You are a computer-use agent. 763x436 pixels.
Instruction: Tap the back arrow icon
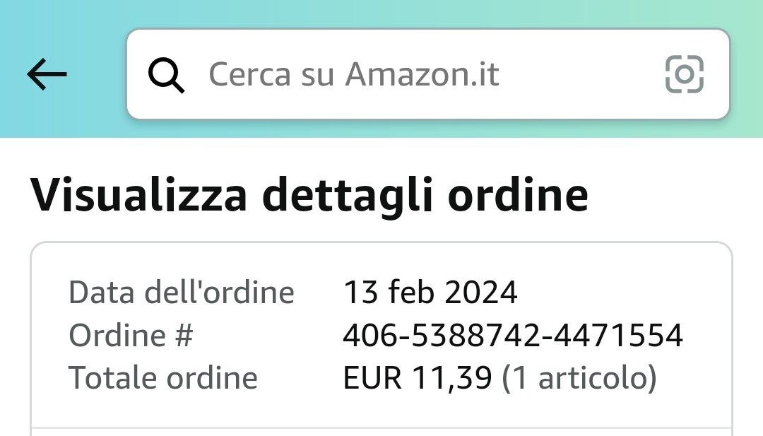[x=47, y=74]
